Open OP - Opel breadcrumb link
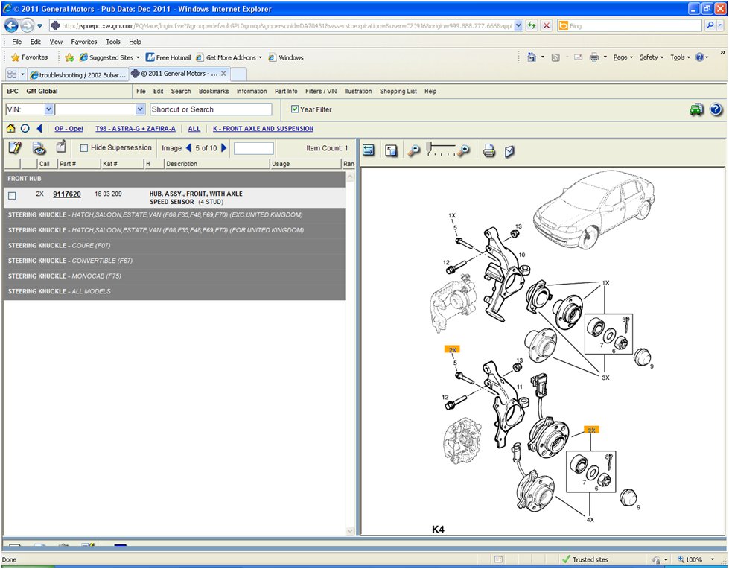 tap(69, 129)
